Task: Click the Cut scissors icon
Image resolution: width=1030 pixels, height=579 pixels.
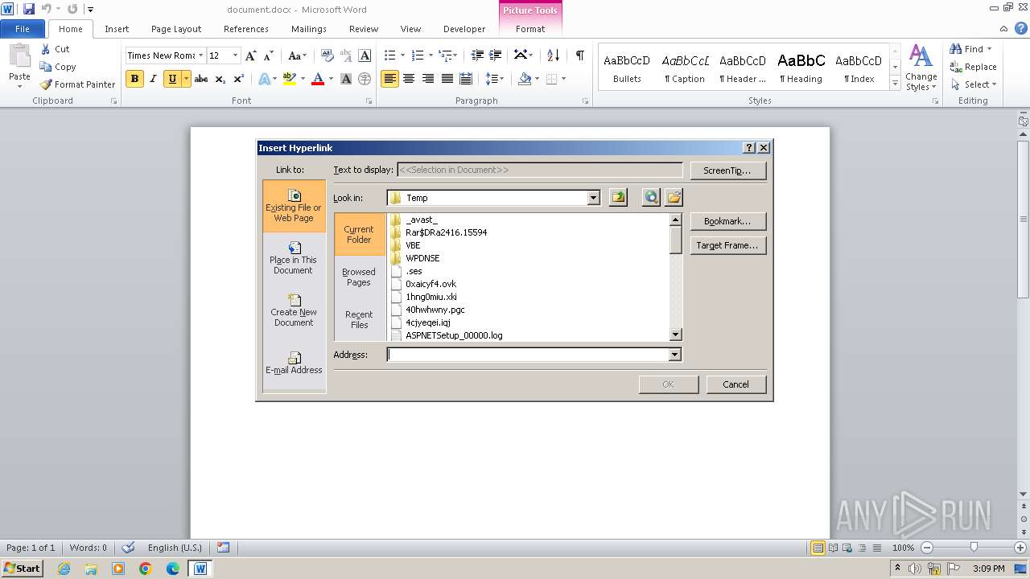Action: pyautogui.click(x=46, y=49)
